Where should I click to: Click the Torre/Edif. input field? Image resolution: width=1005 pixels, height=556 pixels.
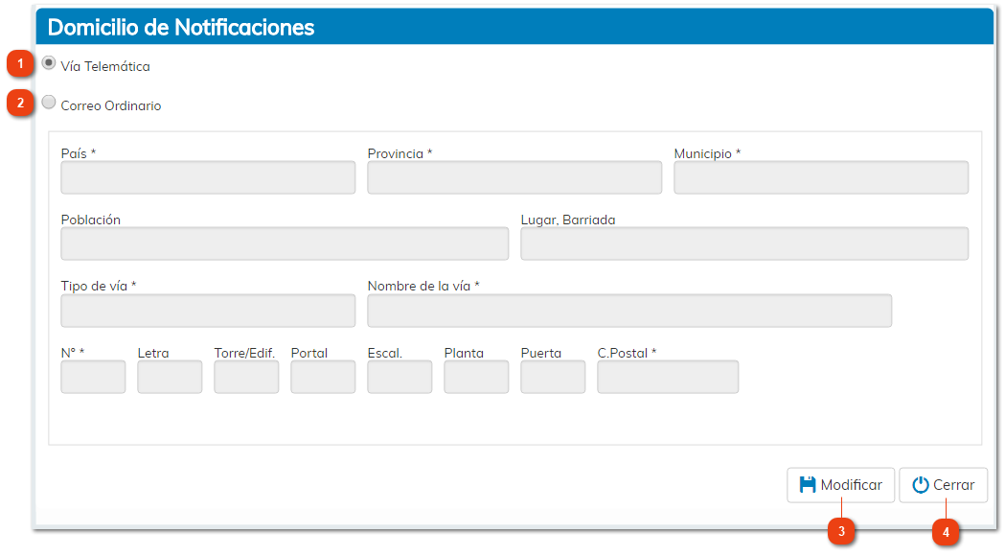245,377
